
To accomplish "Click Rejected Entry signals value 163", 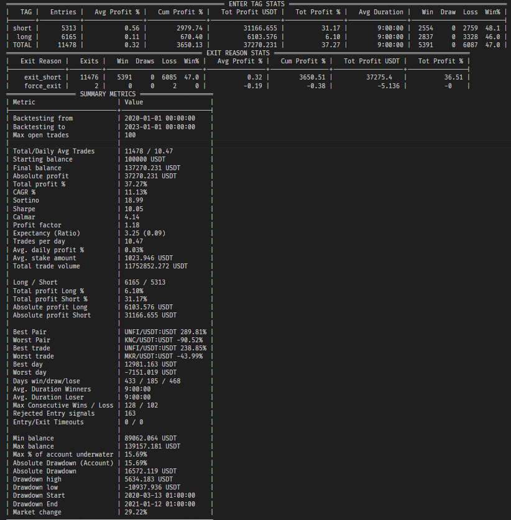I will 130,414.
